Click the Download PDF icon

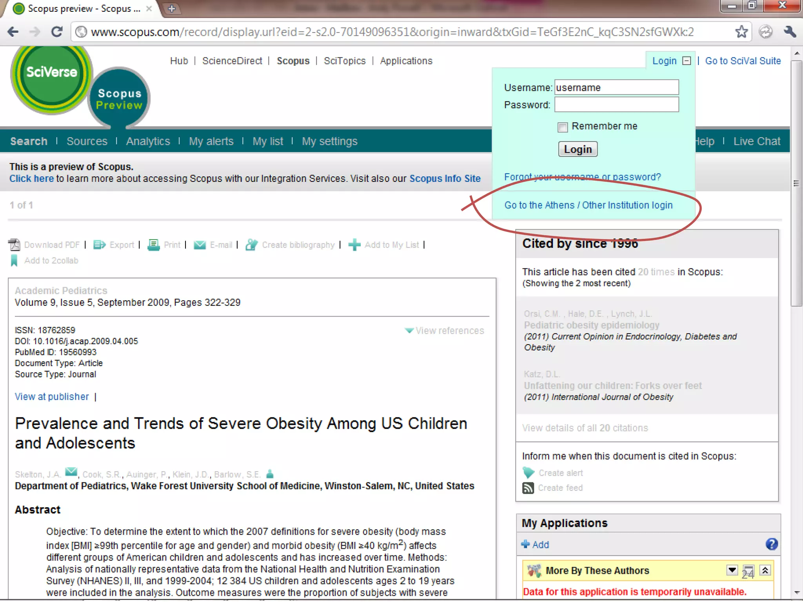(15, 245)
